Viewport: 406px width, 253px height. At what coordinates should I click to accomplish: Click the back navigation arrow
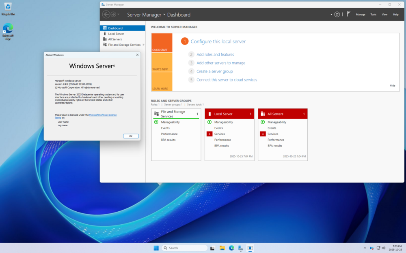tap(106, 15)
